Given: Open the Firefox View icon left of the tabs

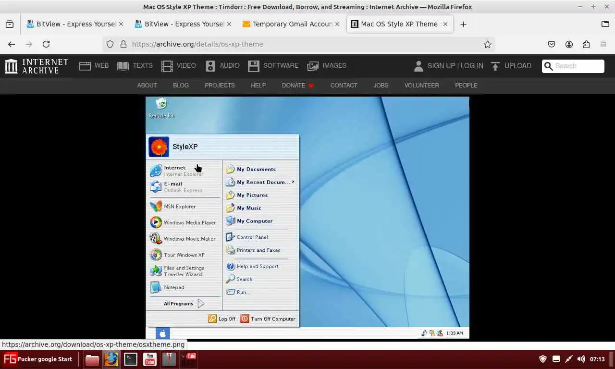Looking at the screenshot, I should coord(10,24).
